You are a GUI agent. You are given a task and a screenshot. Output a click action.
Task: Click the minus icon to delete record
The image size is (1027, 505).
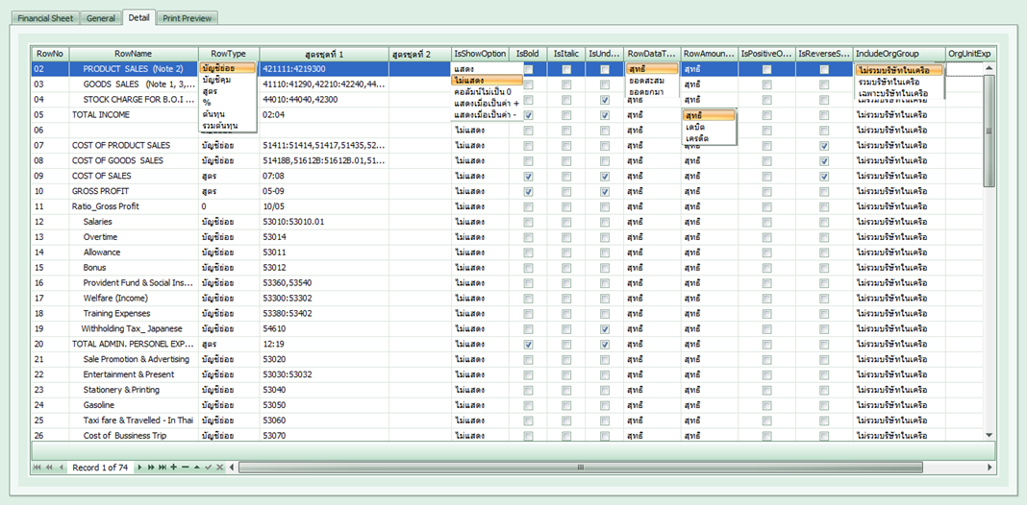[185, 468]
